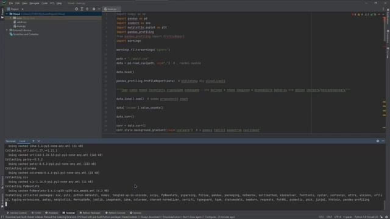This screenshot has height=219, width=390.
Task: Collapse the Visual project root node
Action: pos(7,14)
